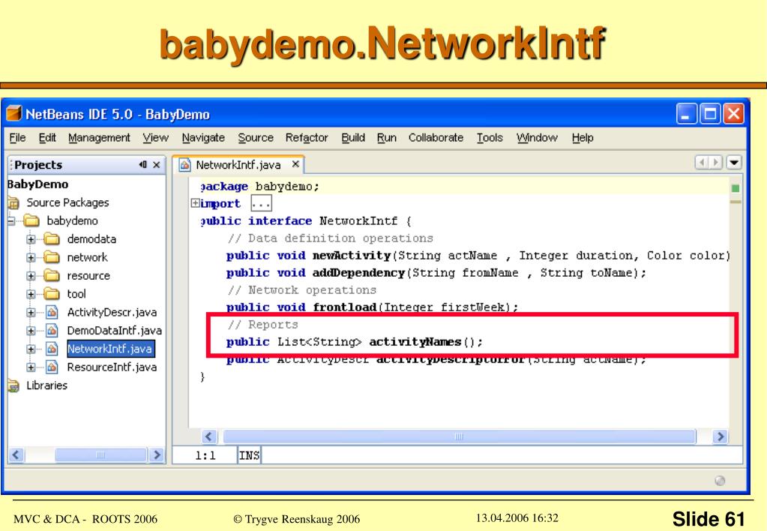
Task: Click the Projects panel horizontal scrollbar thumb
Action: point(100,455)
